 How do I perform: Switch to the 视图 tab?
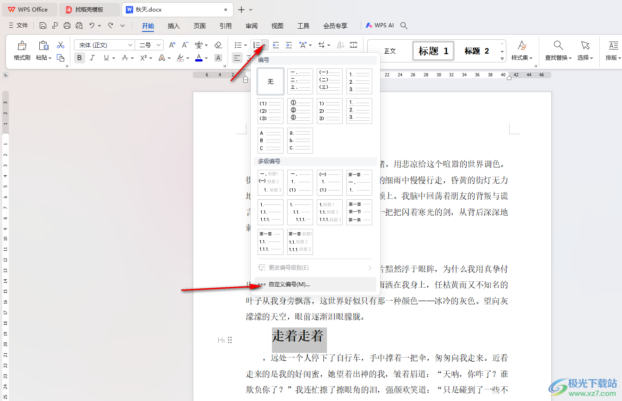277,26
